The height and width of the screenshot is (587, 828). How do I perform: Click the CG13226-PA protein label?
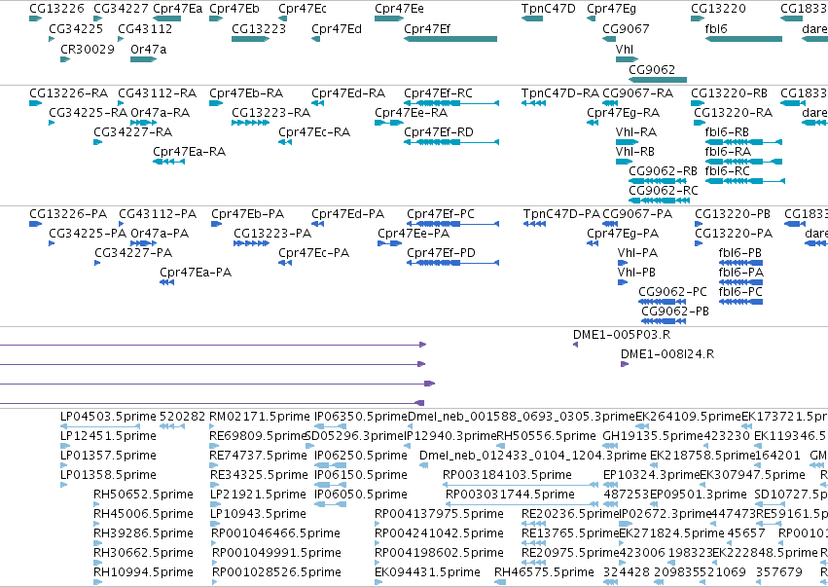click(68, 214)
